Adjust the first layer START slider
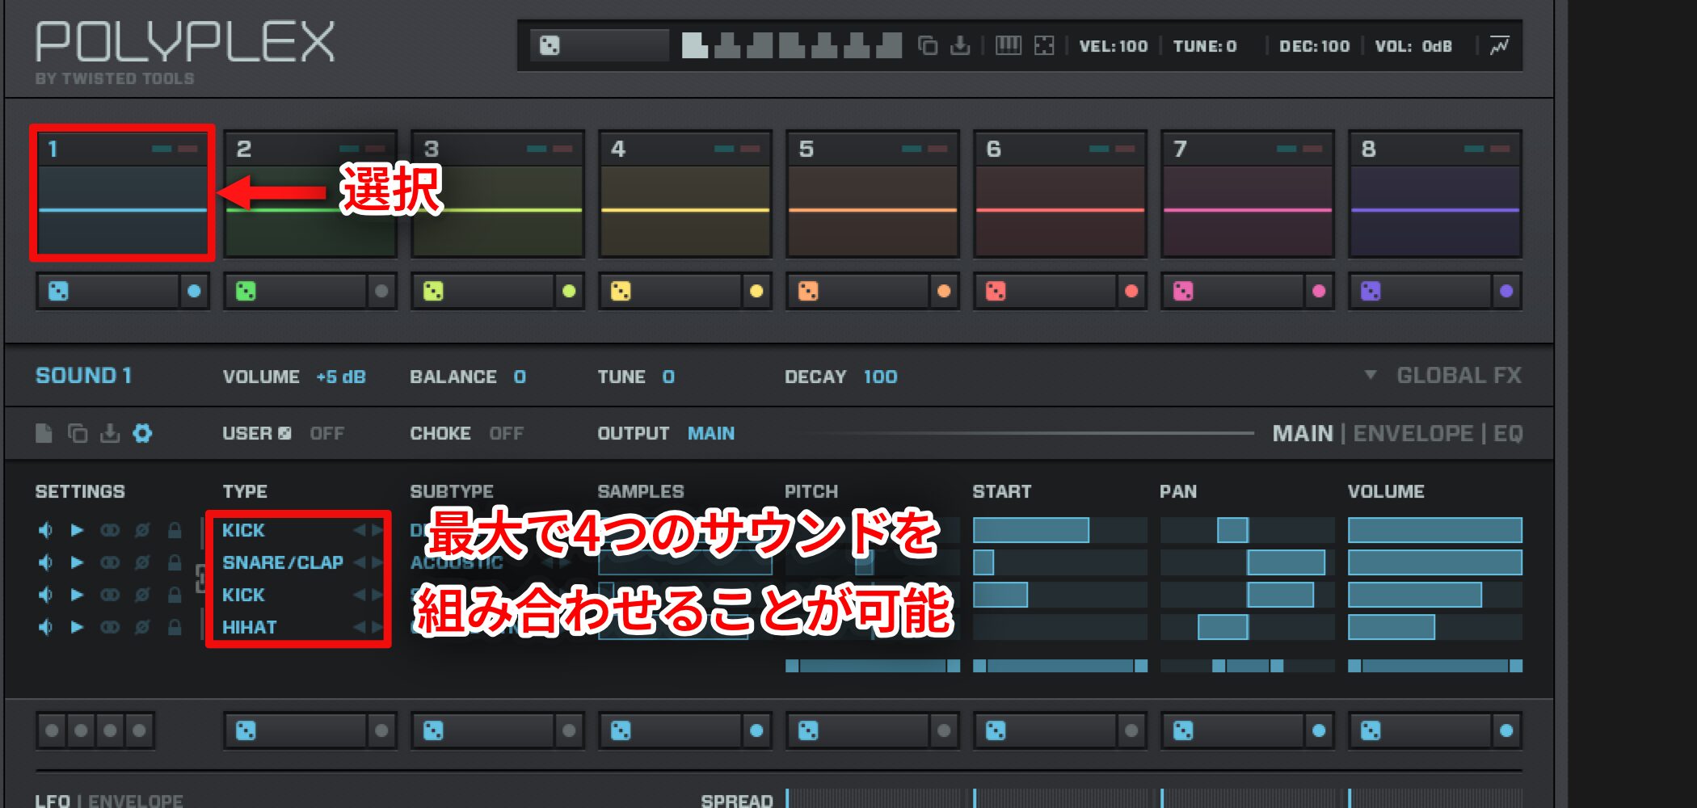1697x808 pixels. click(x=1059, y=530)
